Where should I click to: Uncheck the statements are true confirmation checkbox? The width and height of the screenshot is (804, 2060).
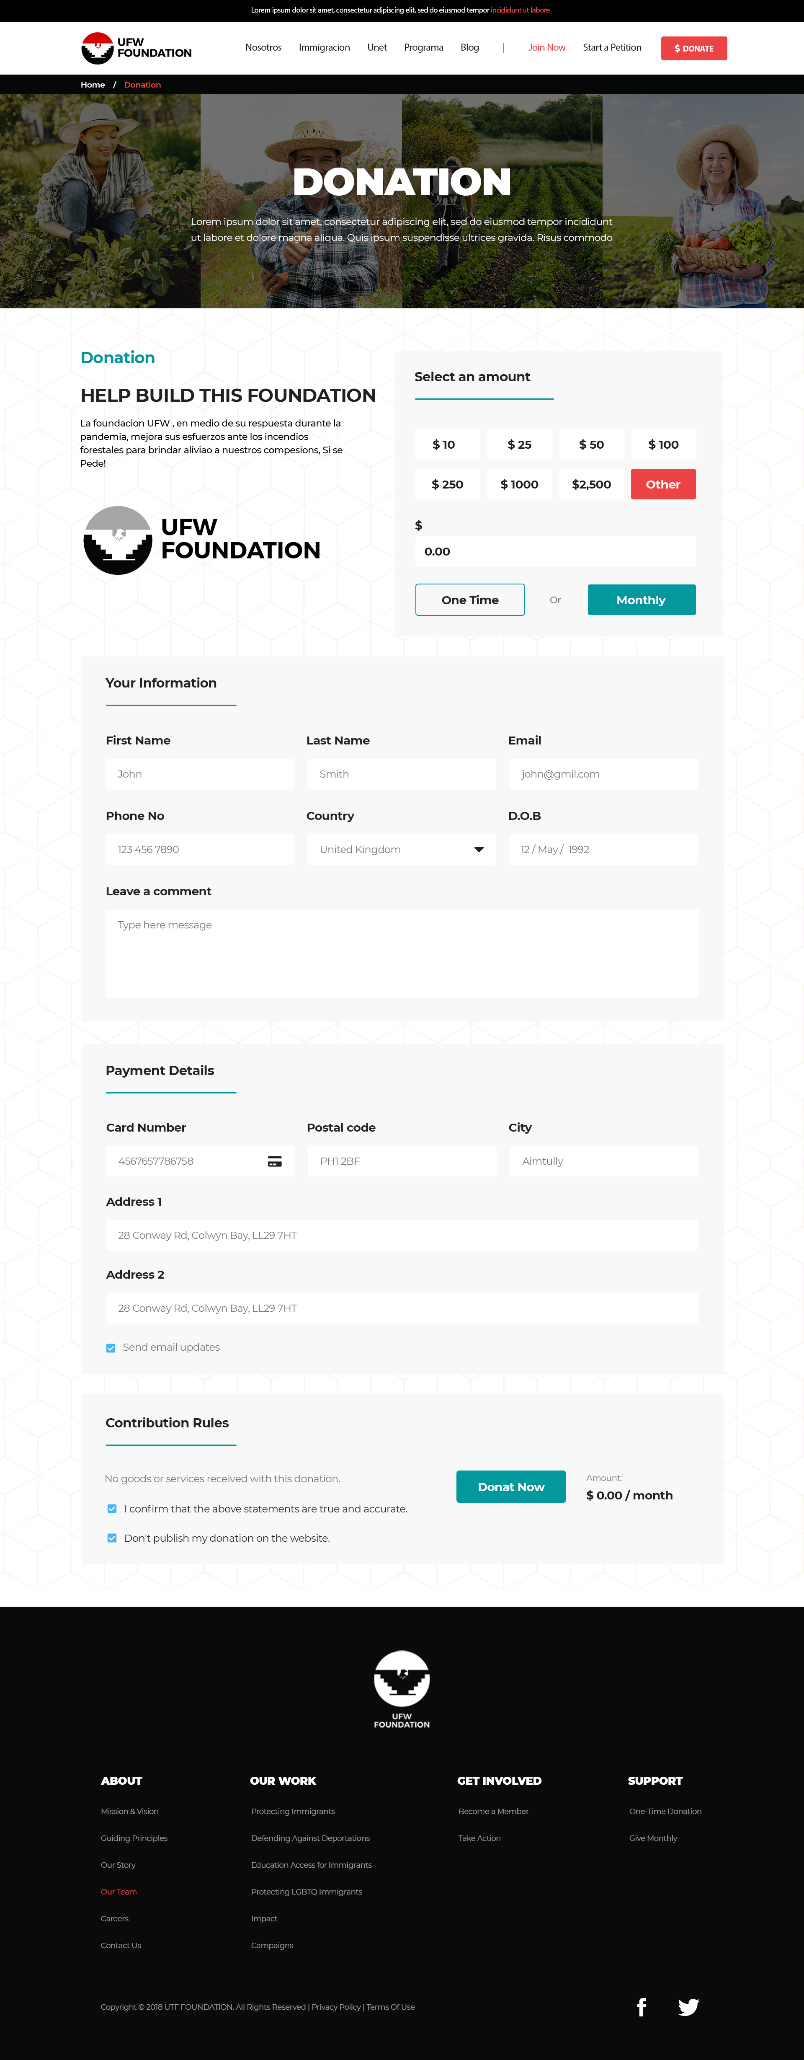pyautogui.click(x=112, y=1508)
